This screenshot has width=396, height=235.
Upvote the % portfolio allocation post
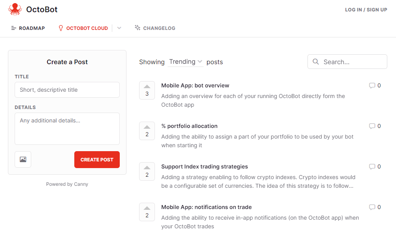coord(147,131)
